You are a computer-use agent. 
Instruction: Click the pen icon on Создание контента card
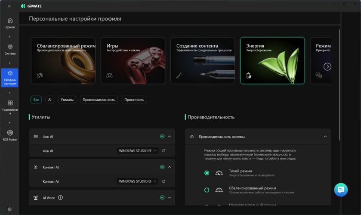[179, 75]
